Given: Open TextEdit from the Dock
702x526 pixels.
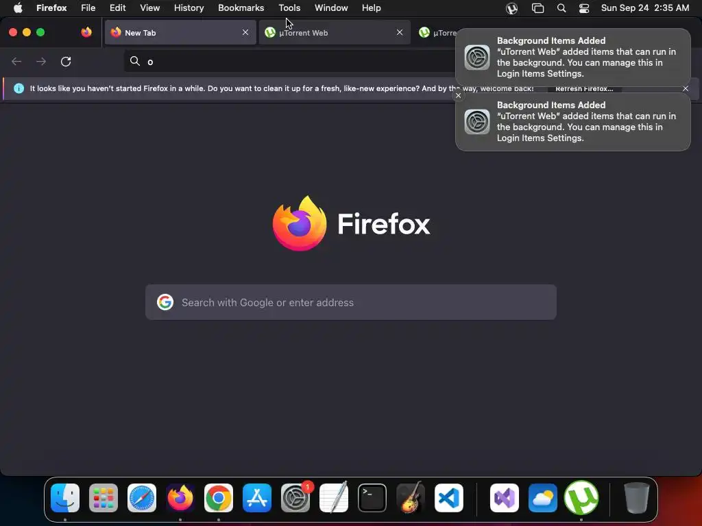Looking at the screenshot, I should coord(334,498).
